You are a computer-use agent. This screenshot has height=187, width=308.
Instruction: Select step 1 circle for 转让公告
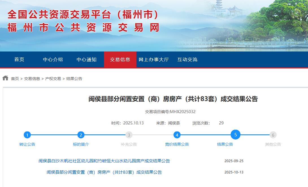click(27, 135)
